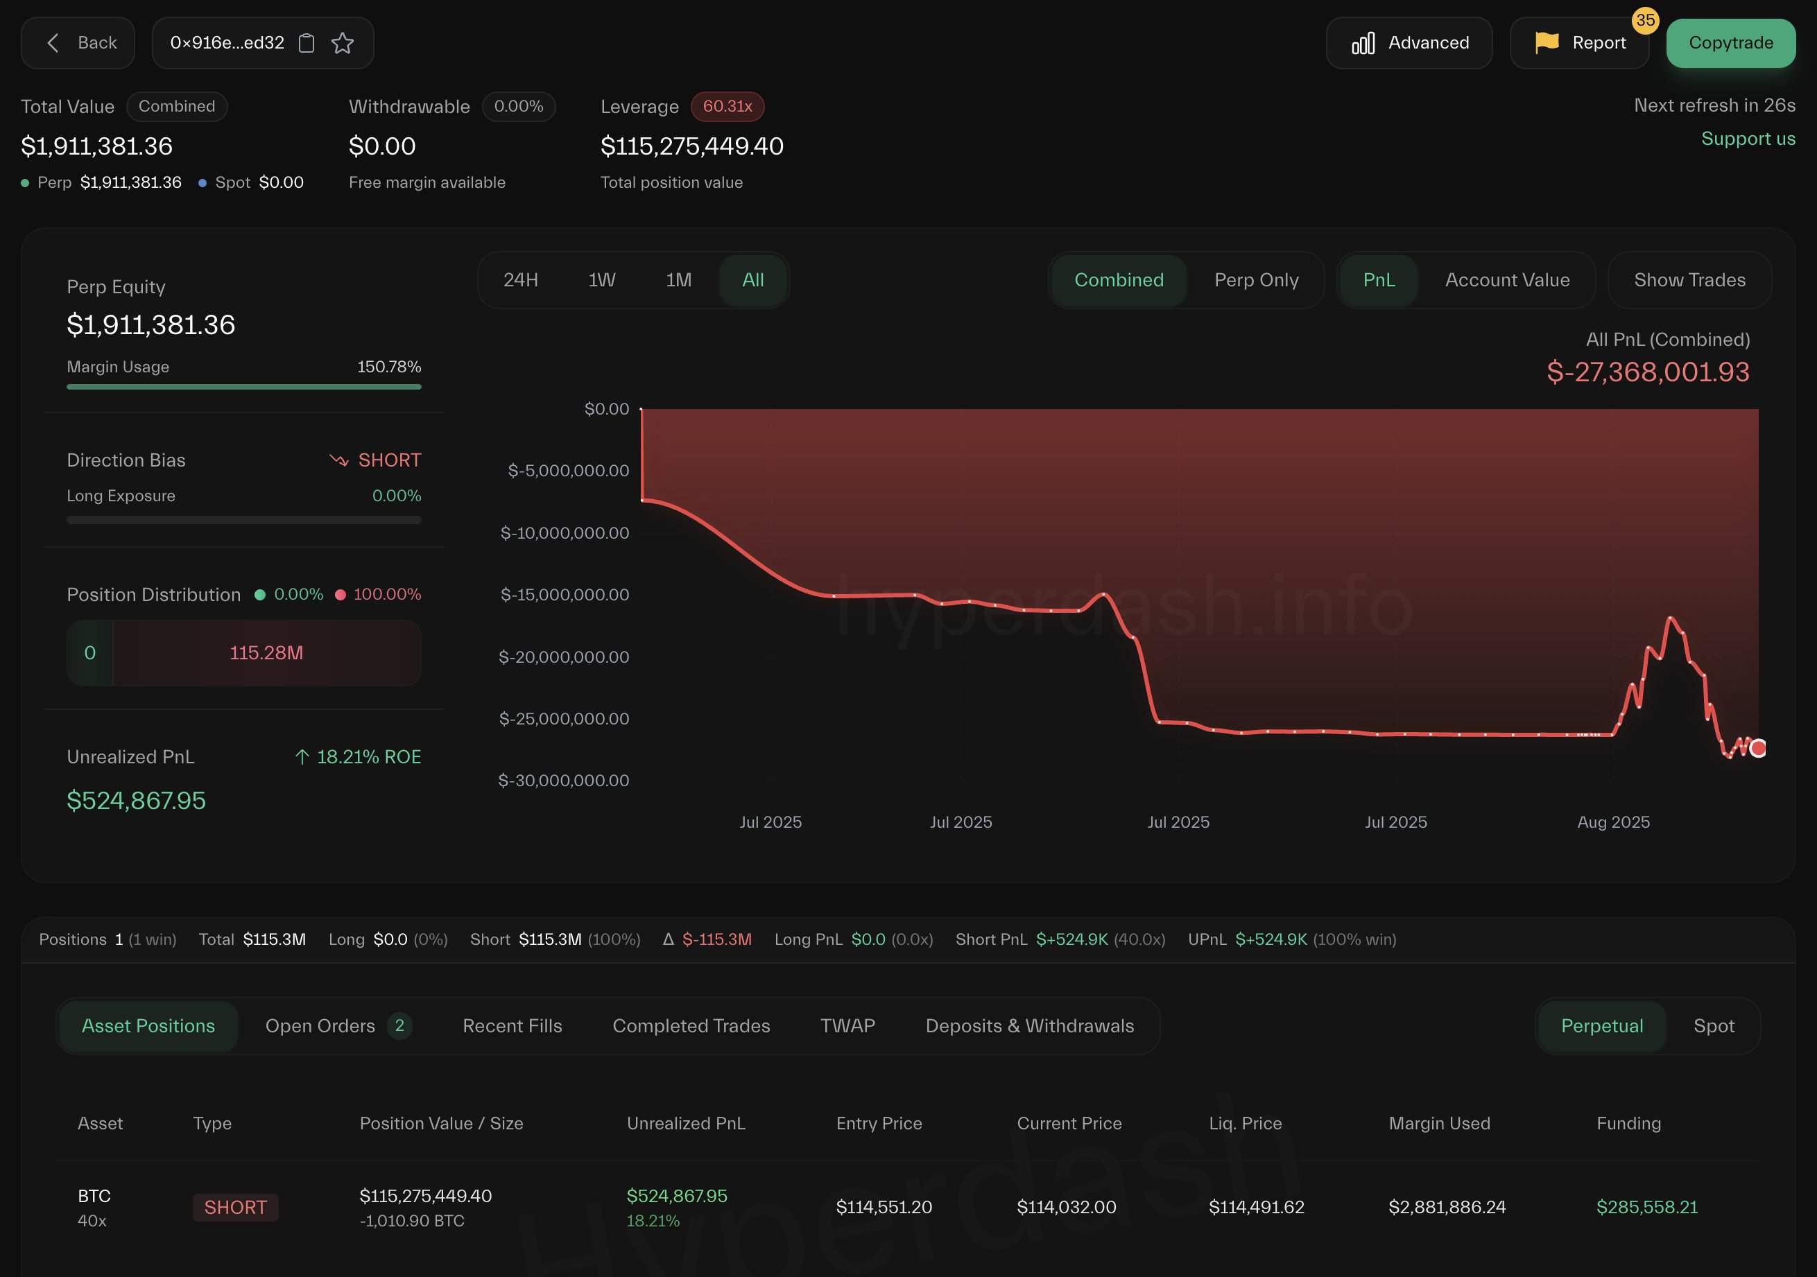Viewport: 1817px width, 1277px height.
Task: Sort by Position Value / Size header
Action: pos(442,1124)
